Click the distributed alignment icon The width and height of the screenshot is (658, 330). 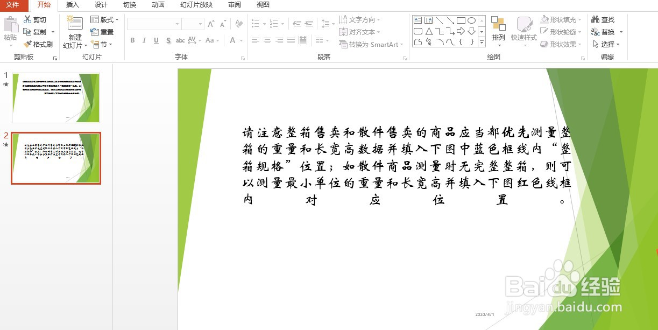pos(303,40)
